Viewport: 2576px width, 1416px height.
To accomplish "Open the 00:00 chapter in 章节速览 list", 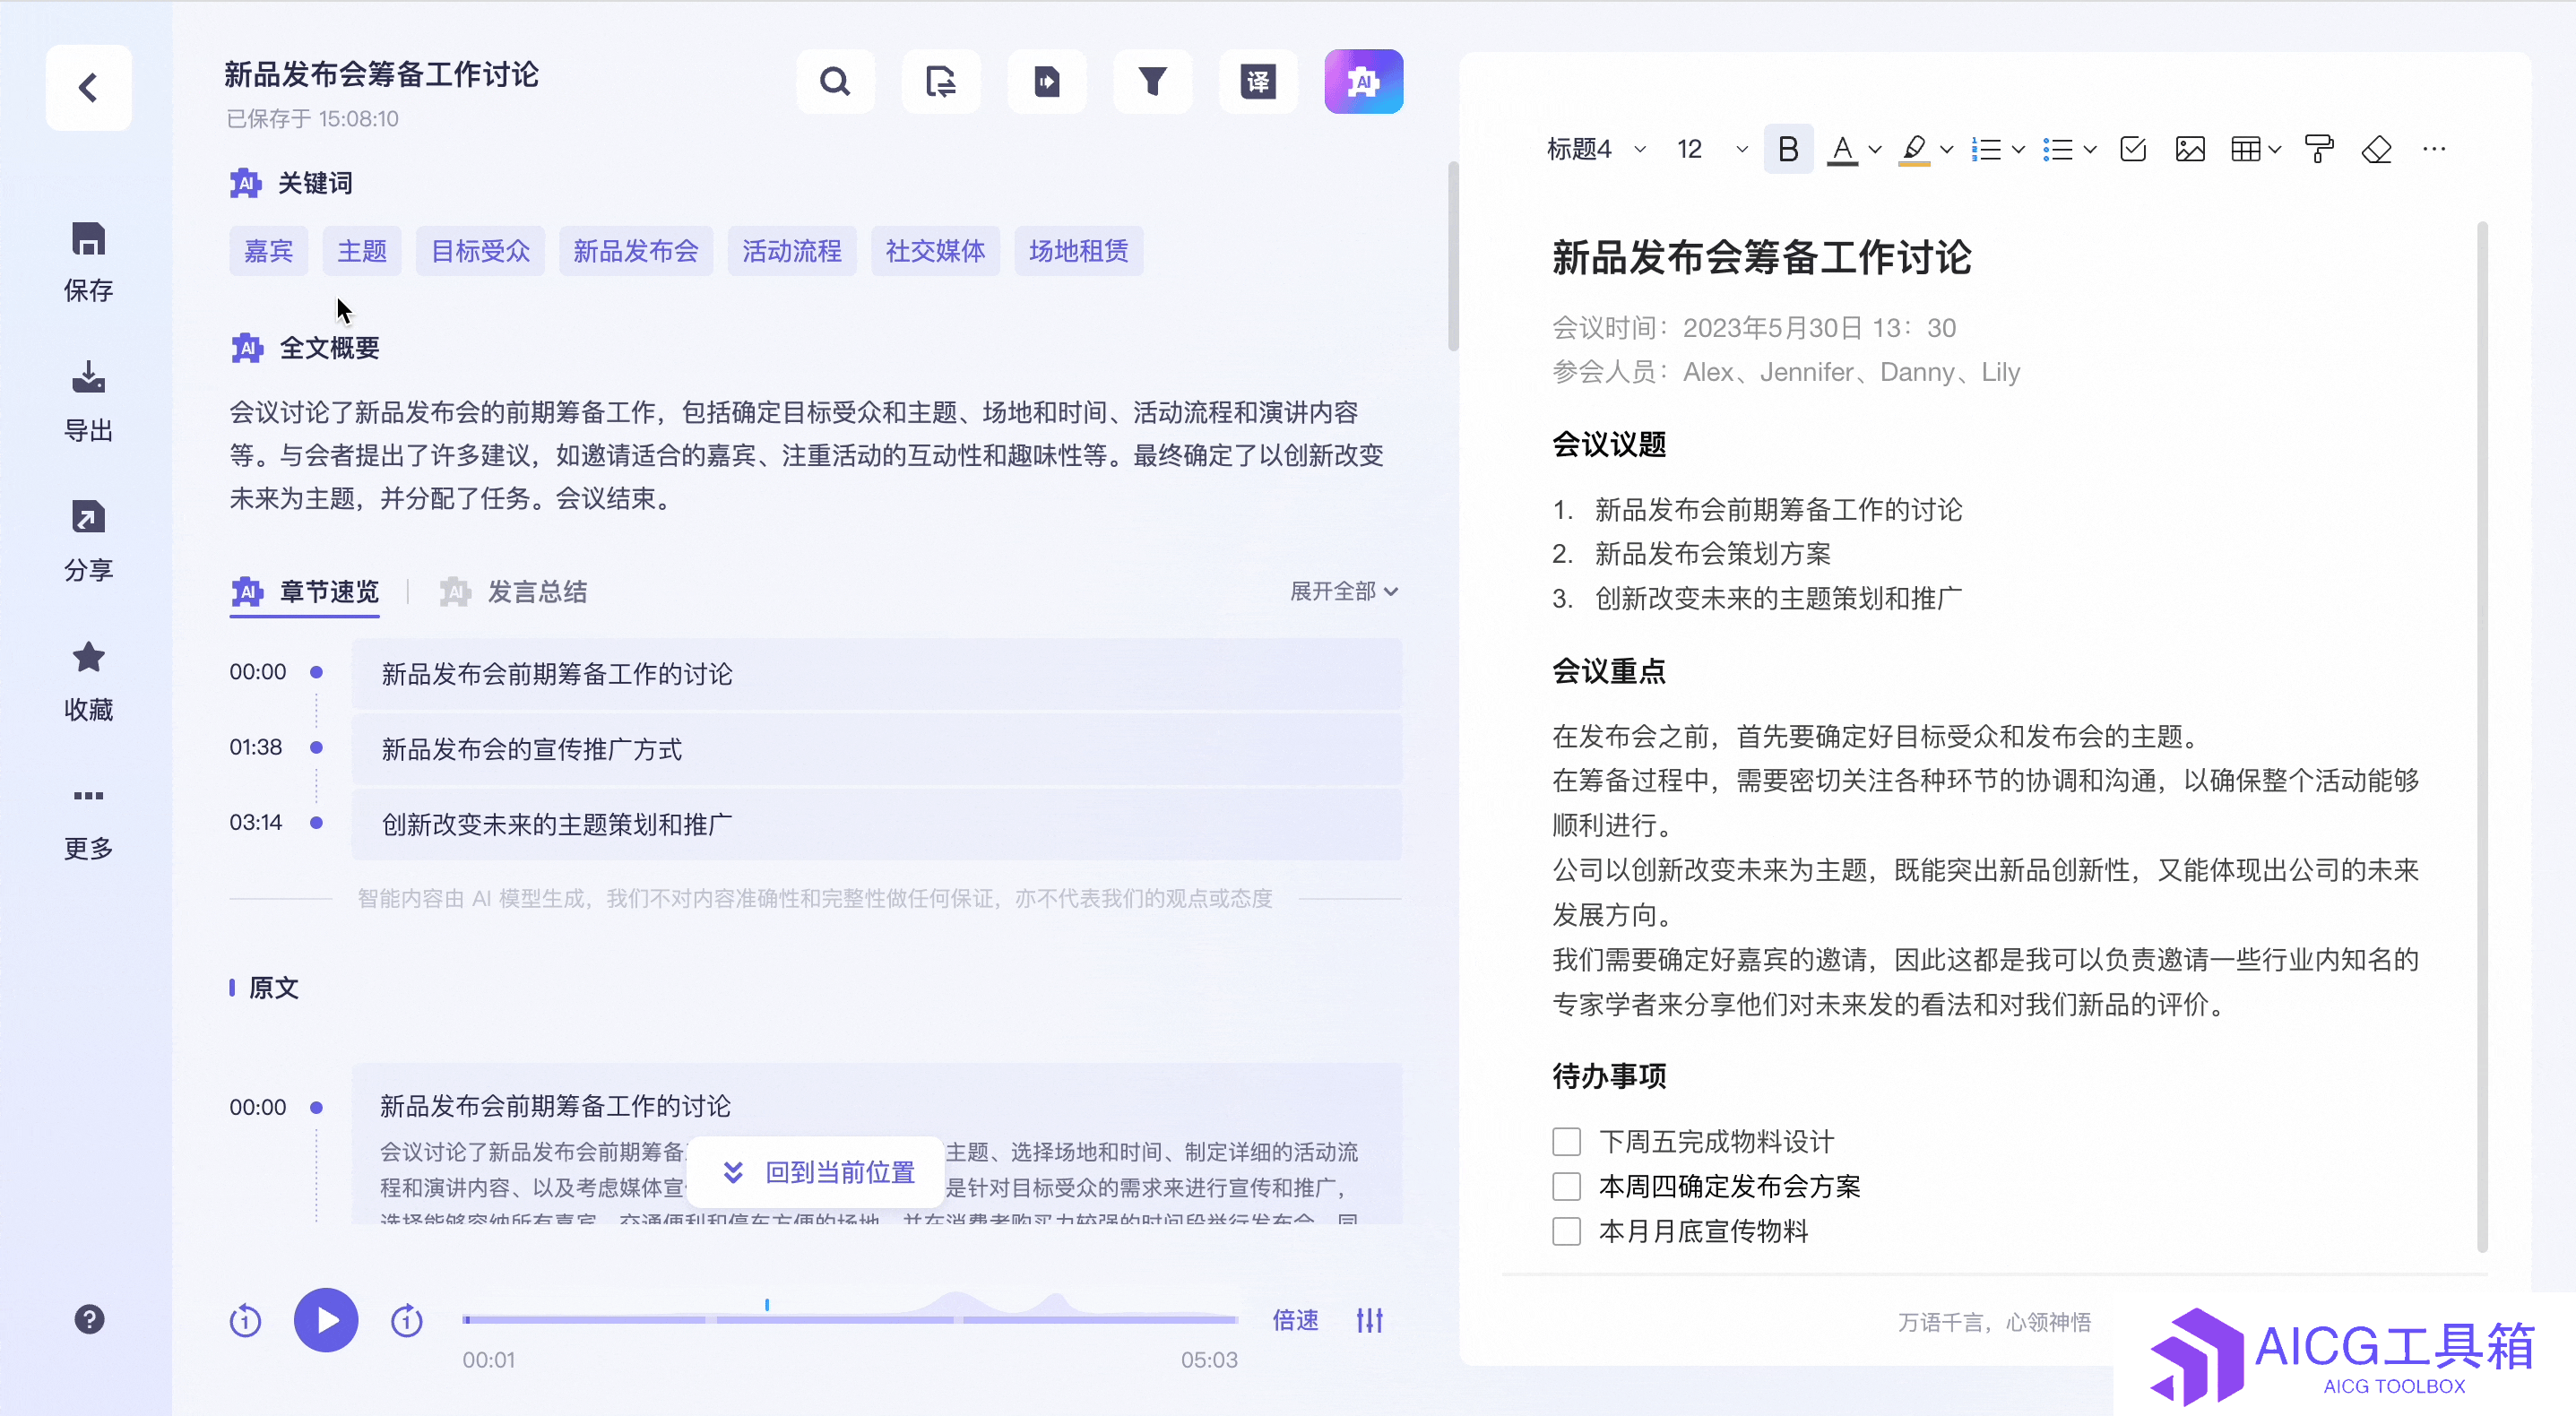I will pyautogui.click(x=876, y=674).
